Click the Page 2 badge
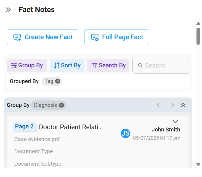The width and height of the screenshot is (202, 177). [24, 126]
